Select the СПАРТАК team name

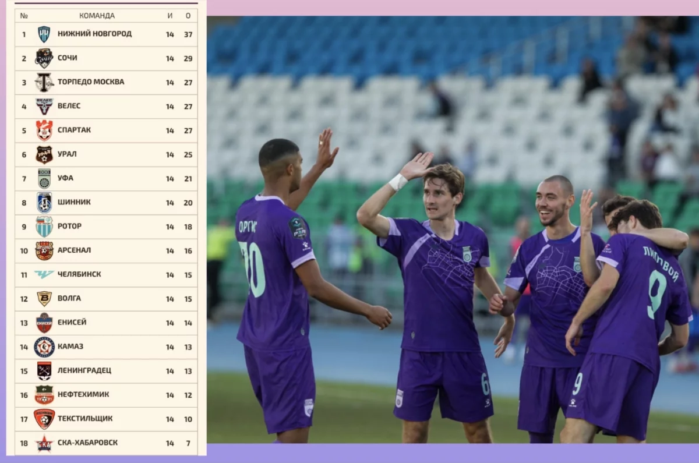74,130
